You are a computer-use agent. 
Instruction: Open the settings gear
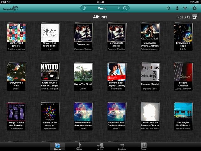195,8
